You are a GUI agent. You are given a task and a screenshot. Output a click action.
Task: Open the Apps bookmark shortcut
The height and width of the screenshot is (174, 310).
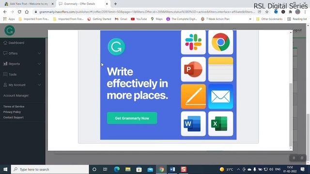(9, 19)
